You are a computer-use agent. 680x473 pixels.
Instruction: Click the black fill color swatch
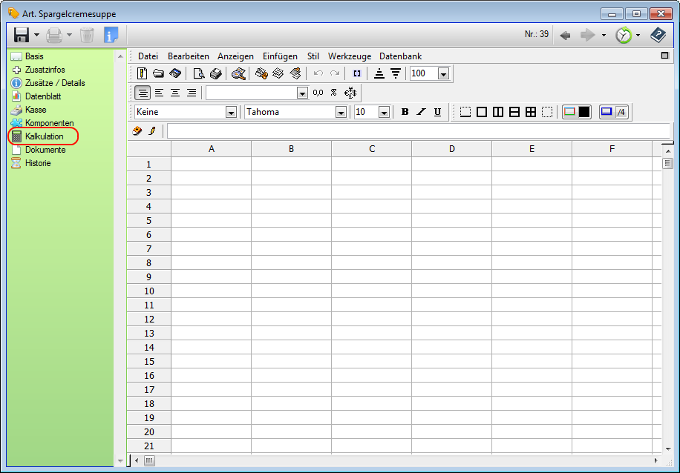point(584,112)
